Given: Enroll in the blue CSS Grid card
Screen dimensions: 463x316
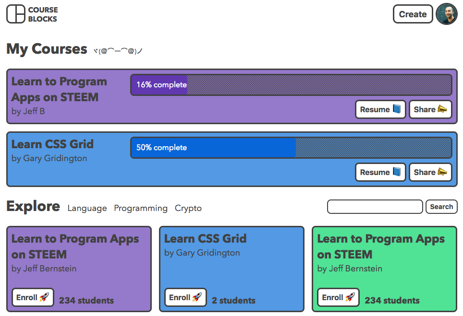Looking at the screenshot, I should [185, 297].
